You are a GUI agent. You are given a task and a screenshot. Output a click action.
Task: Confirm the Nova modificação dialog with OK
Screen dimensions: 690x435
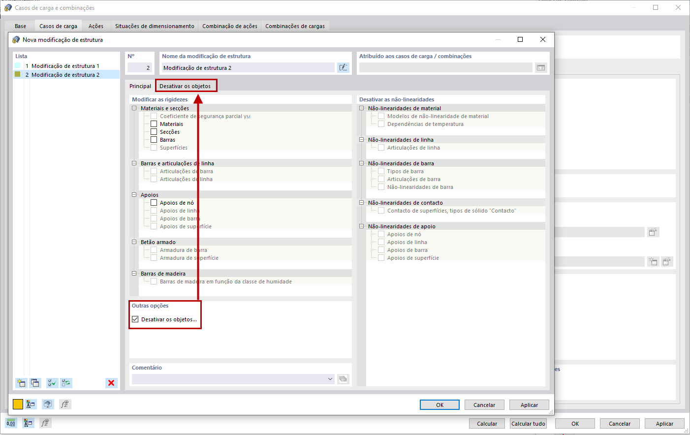coord(439,405)
